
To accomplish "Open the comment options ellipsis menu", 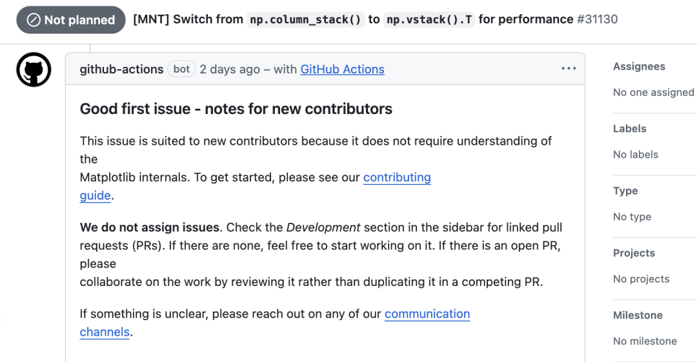I will click(569, 69).
